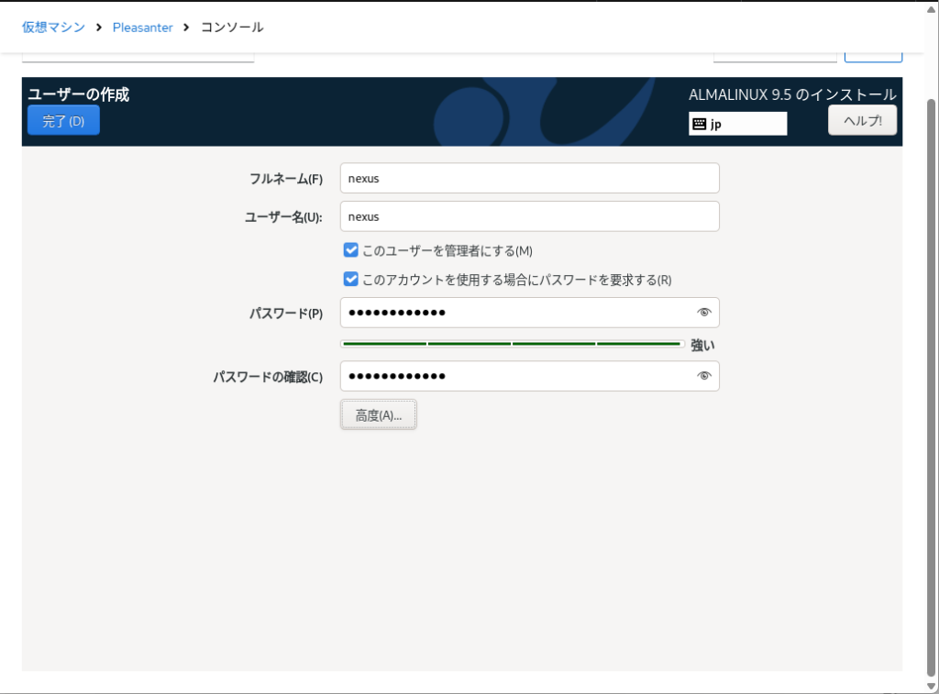This screenshot has width=939, height=694.
Task: Click the フルネーム full name field
Action: [x=529, y=179]
